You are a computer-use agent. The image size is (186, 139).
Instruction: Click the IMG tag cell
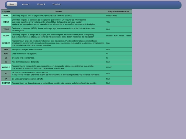[x=6, y=49]
